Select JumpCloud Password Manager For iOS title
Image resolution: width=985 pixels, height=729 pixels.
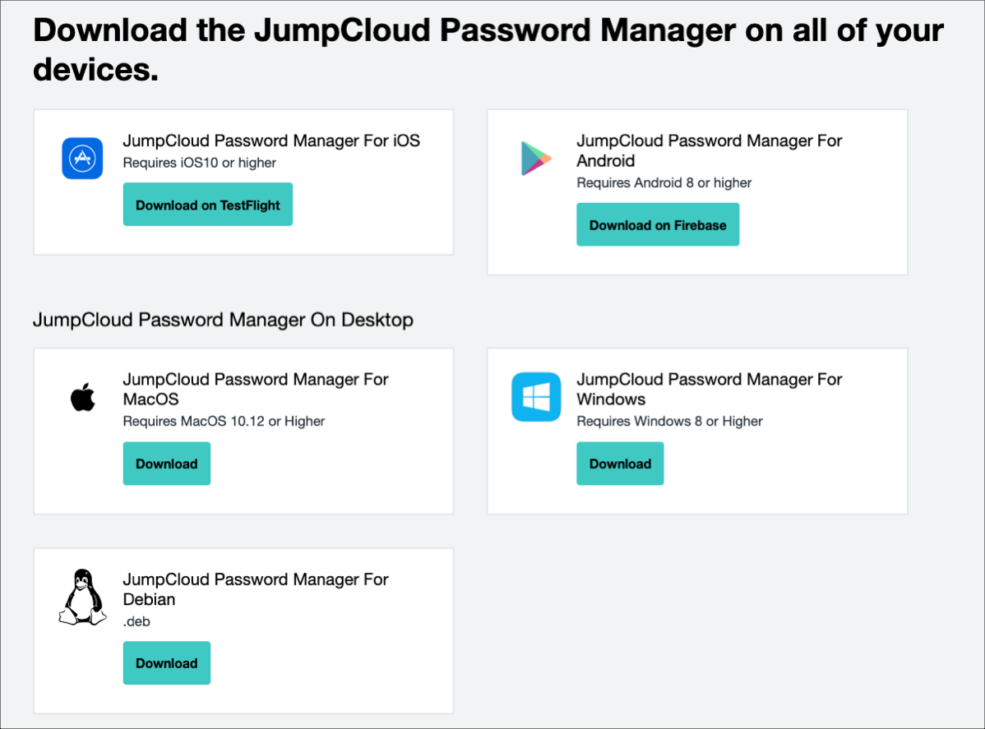tap(271, 141)
